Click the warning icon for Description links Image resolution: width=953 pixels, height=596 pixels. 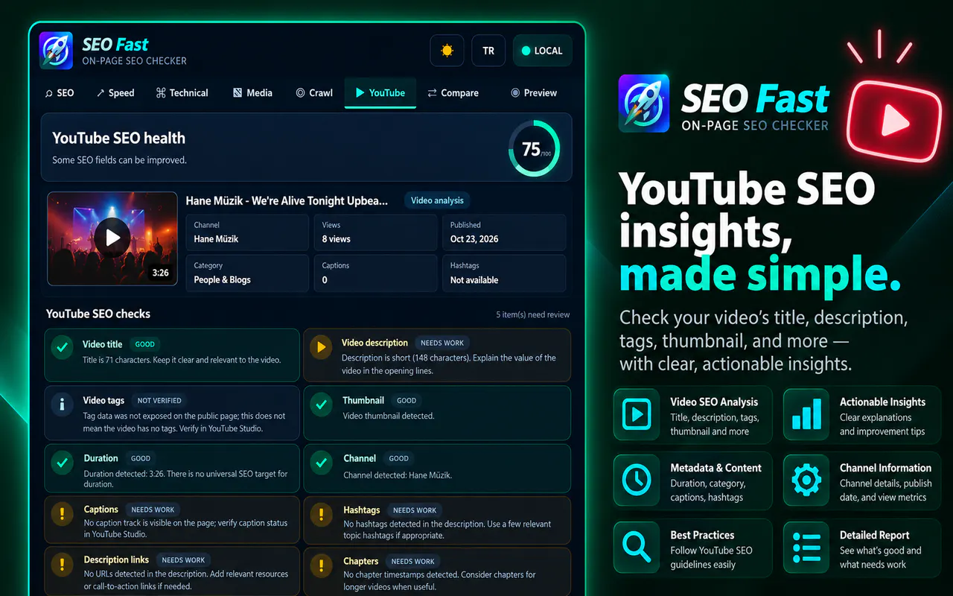[x=61, y=565]
